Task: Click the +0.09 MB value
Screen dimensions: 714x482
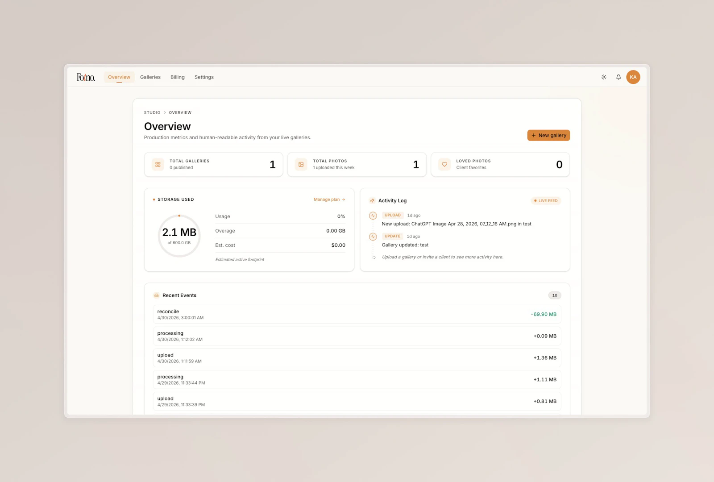Action: pyautogui.click(x=545, y=336)
